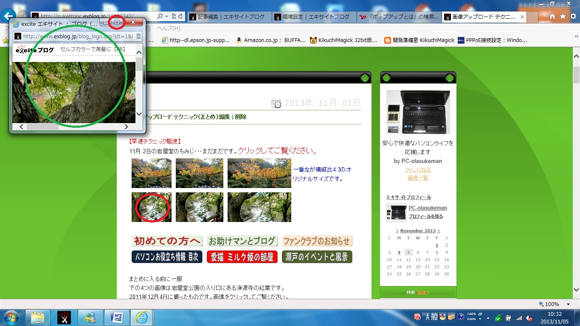This screenshot has height=326, width=580.
Task: Click the 画像一覧 link
Action: tap(418, 177)
